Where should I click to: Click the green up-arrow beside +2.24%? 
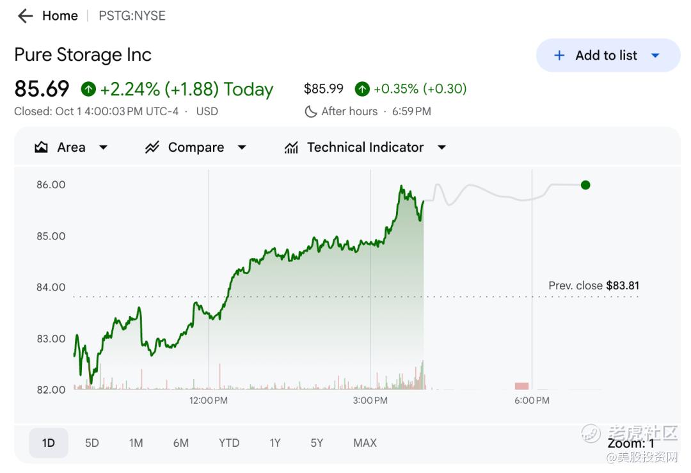[88, 89]
